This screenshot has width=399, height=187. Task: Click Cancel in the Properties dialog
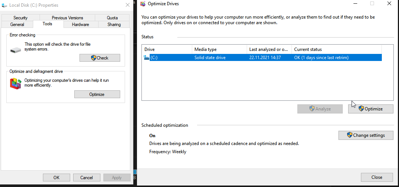click(87, 178)
